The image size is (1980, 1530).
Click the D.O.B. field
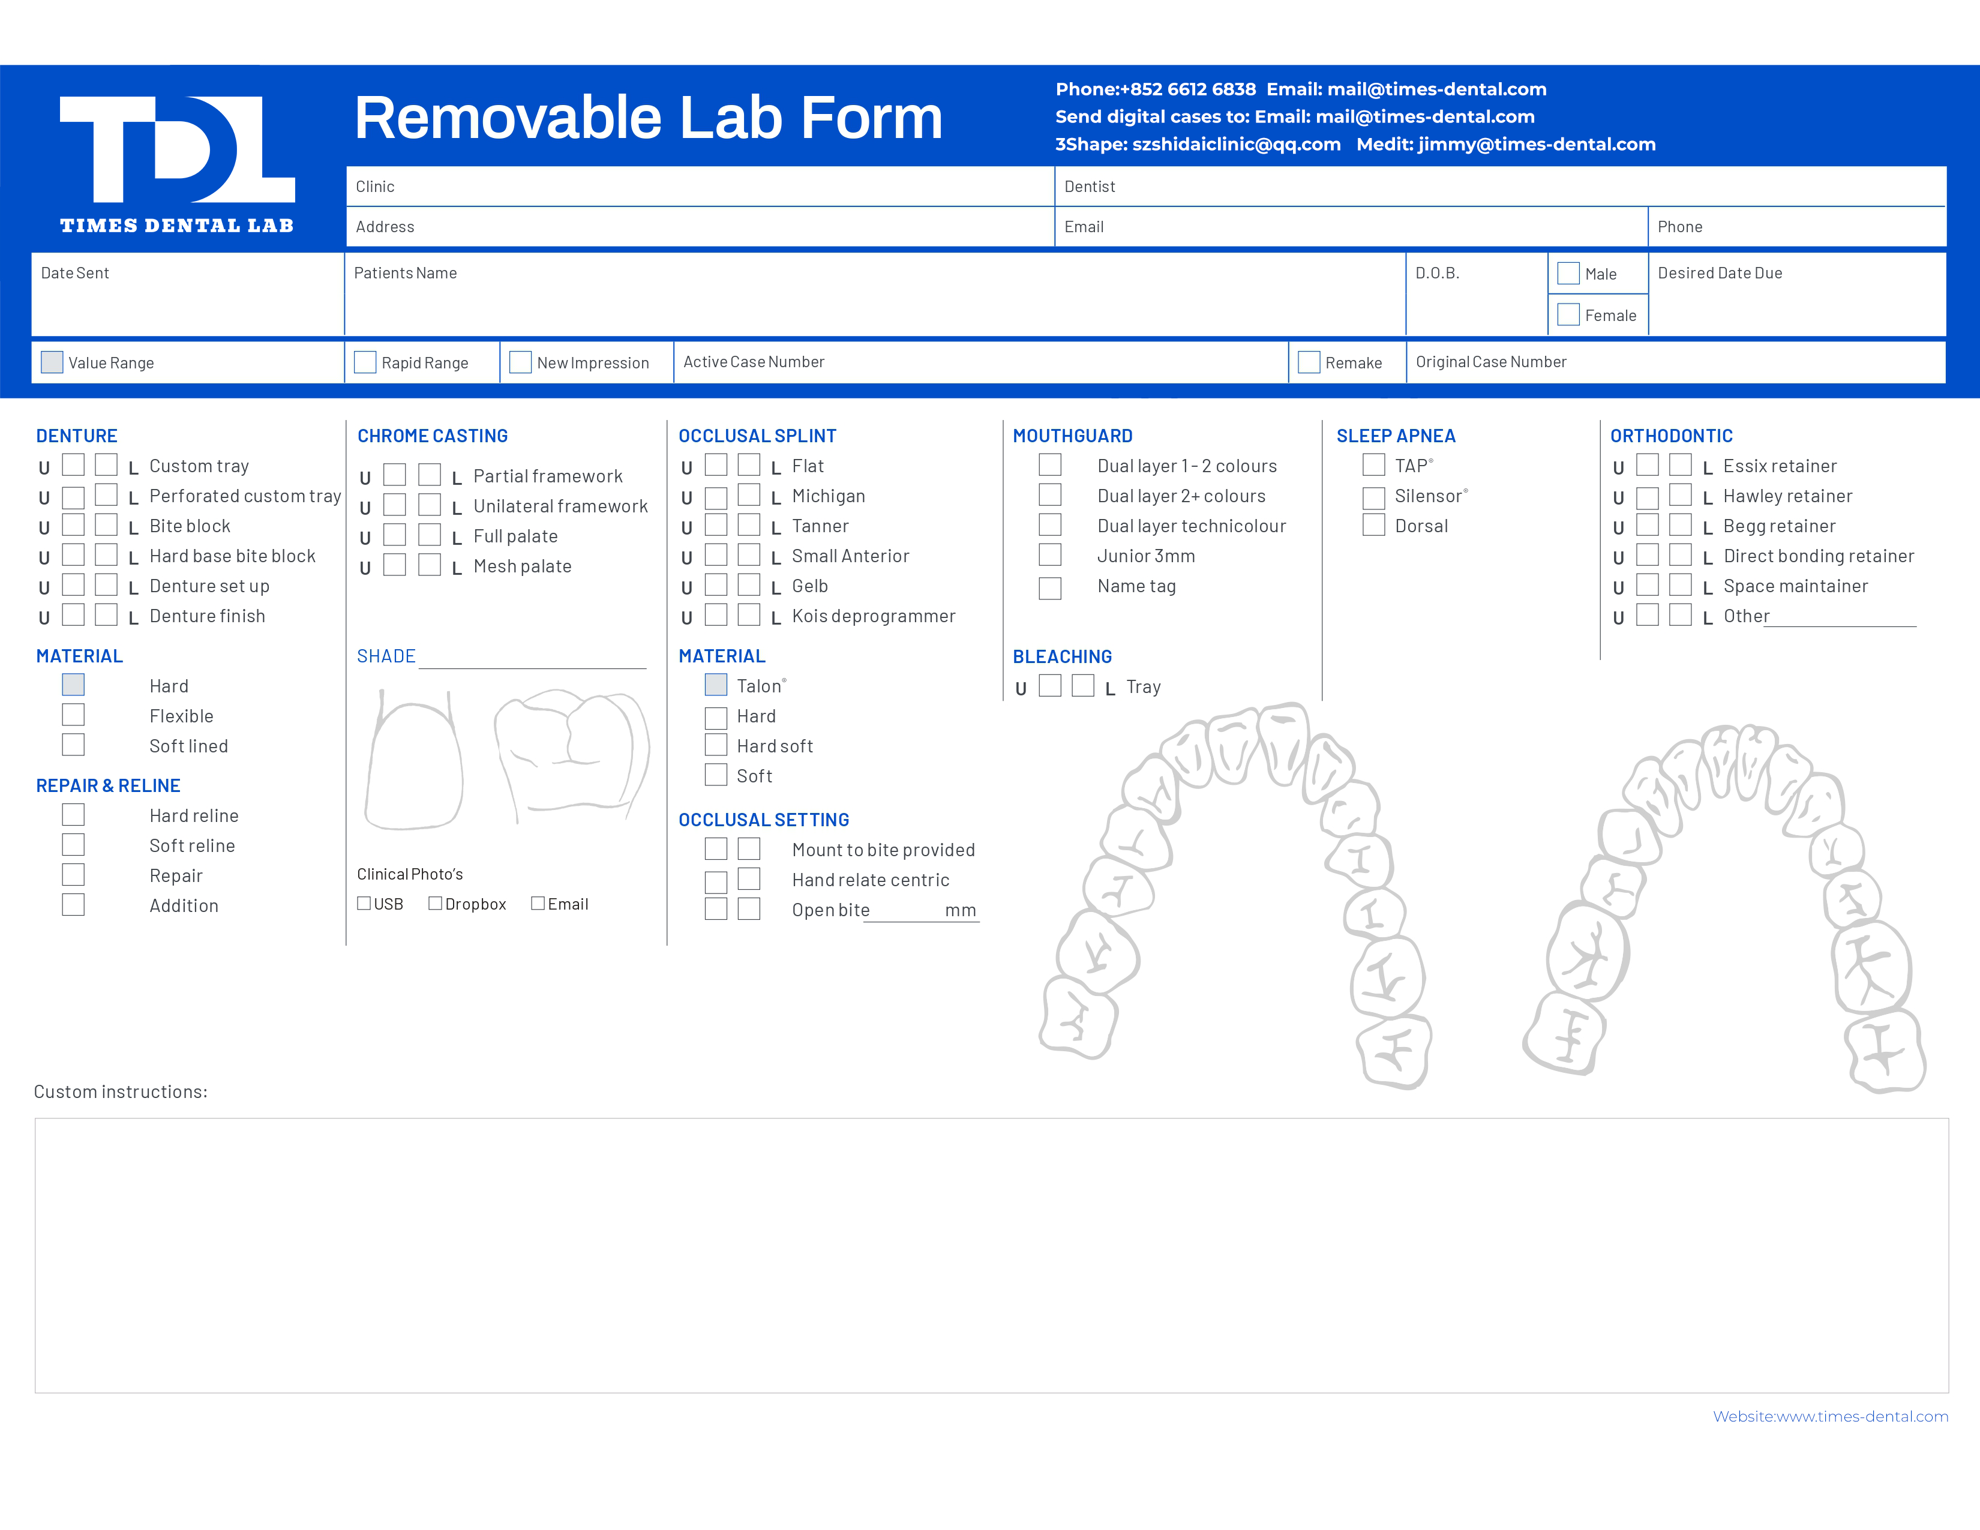click(1477, 293)
